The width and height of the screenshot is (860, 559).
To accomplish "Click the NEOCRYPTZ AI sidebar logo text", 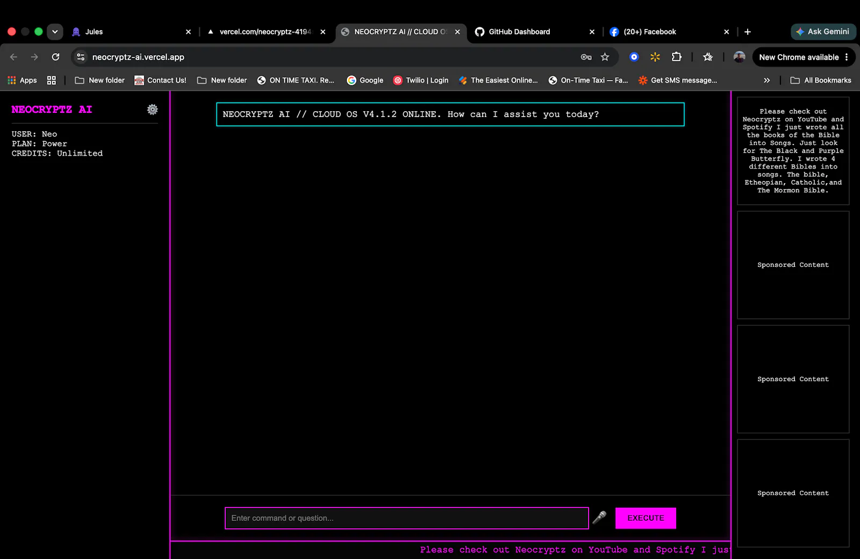I will 52,110.
